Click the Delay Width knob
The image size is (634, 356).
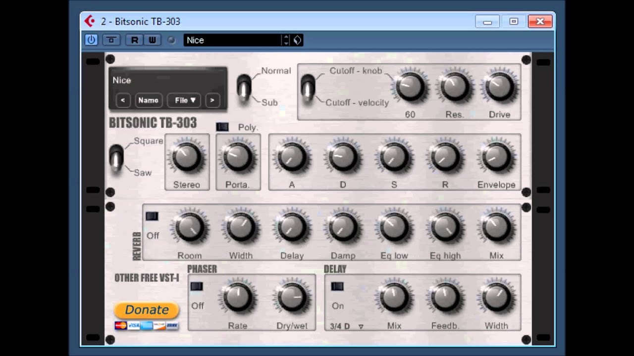tap(496, 298)
